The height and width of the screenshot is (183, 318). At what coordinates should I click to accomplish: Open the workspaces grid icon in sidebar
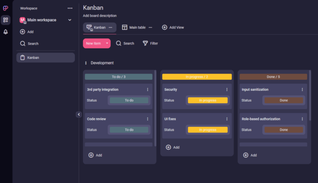[5, 20]
